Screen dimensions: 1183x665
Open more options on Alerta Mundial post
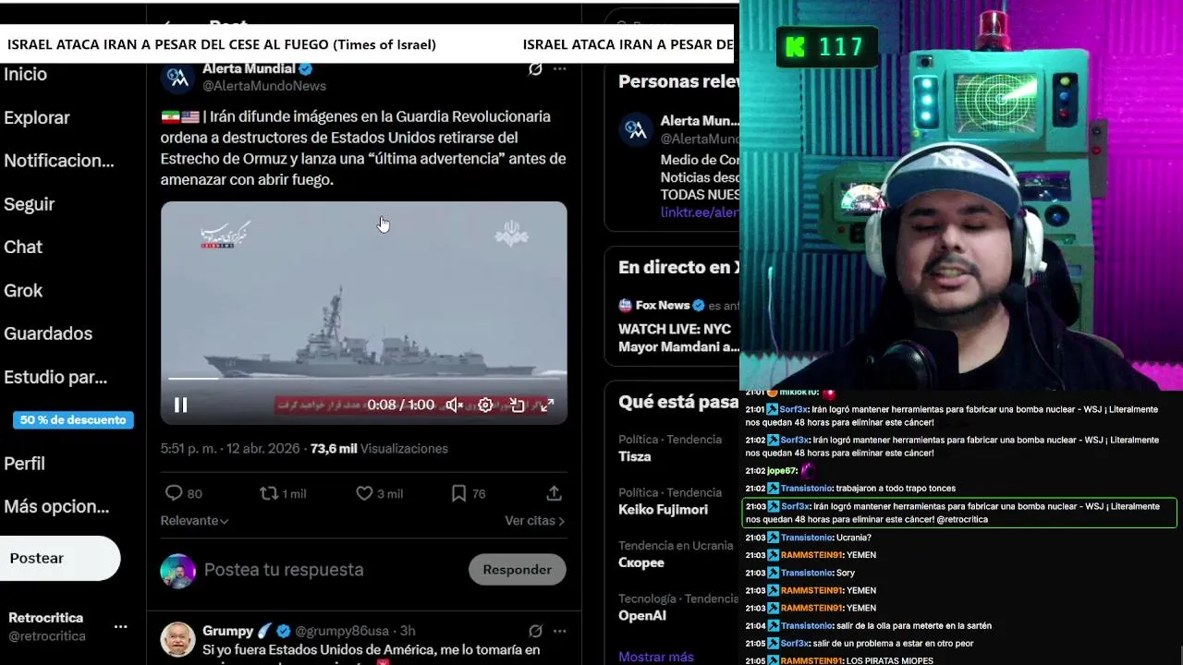pyautogui.click(x=559, y=69)
